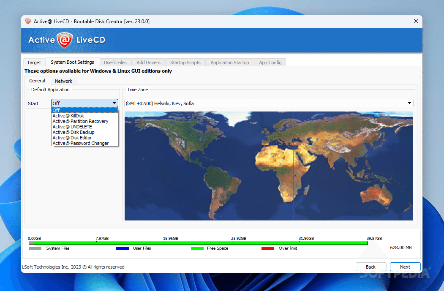Viewport: 444px width, 291px height.
Task: Click the 23.92GB scale label
Action: pyautogui.click(x=239, y=238)
